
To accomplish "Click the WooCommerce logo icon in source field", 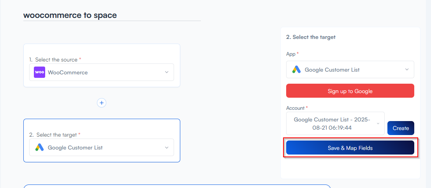I will coord(39,72).
